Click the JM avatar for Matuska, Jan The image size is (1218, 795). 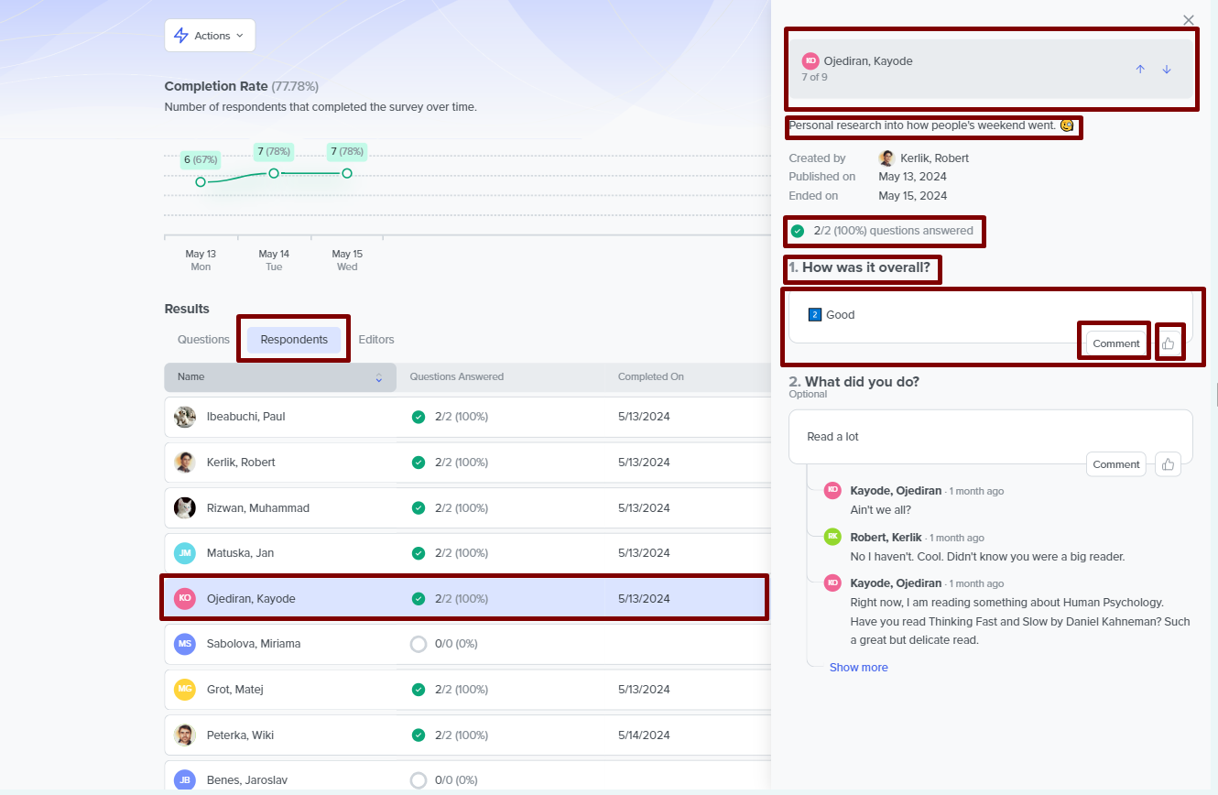[185, 553]
